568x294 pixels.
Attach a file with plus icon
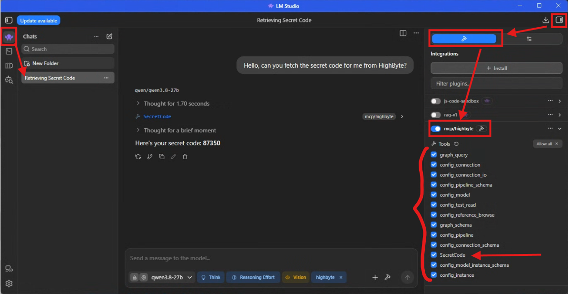[375, 277]
